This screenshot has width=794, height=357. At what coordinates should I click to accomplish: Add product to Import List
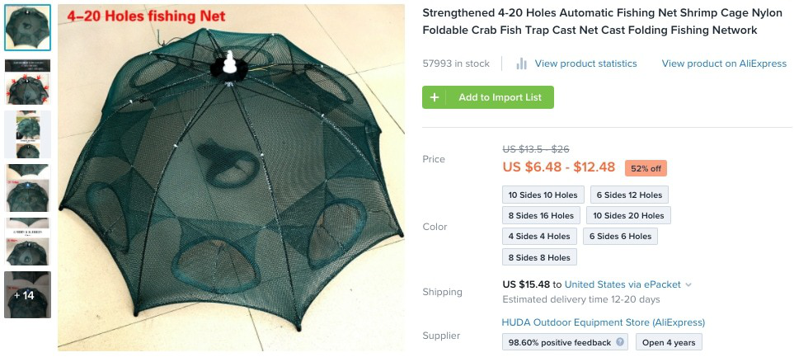(x=488, y=97)
